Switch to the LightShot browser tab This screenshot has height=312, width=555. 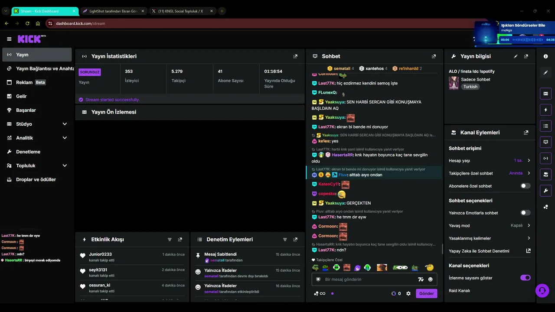pos(113,11)
